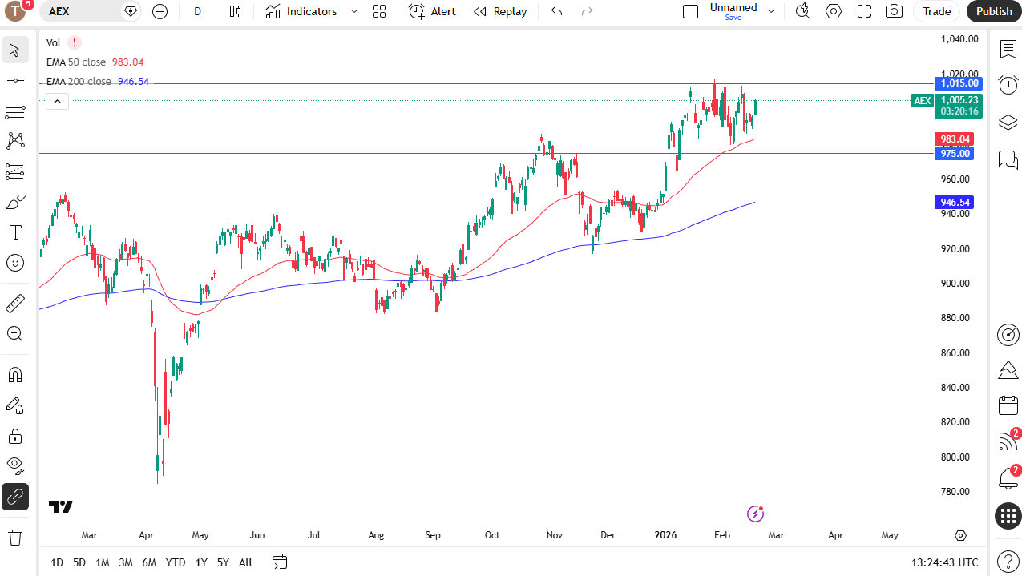Hide all drawings with eye icon
Image resolution: width=1022 pixels, height=576 pixels.
click(x=14, y=466)
